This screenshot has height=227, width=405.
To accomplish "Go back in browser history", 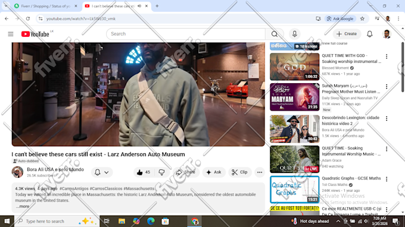I will [x=7, y=18].
